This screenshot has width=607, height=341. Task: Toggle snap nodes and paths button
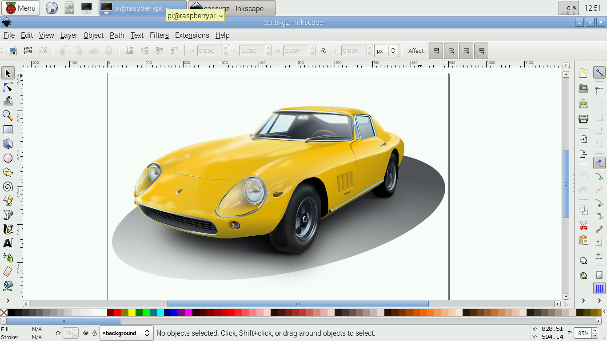click(599, 163)
